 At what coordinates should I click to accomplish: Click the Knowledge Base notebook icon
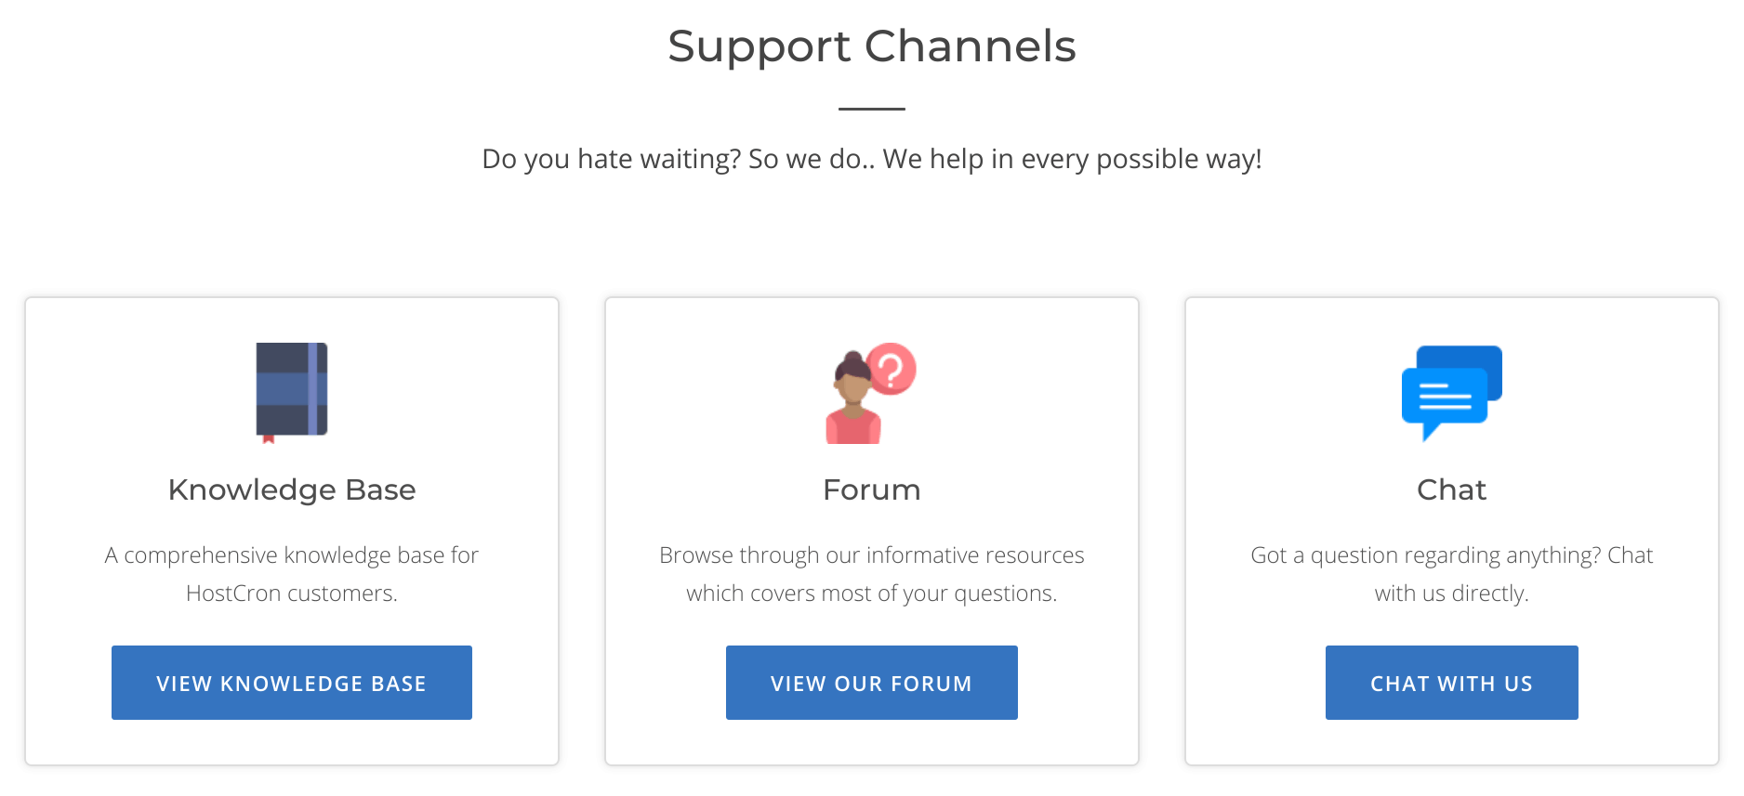click(292, 393)
